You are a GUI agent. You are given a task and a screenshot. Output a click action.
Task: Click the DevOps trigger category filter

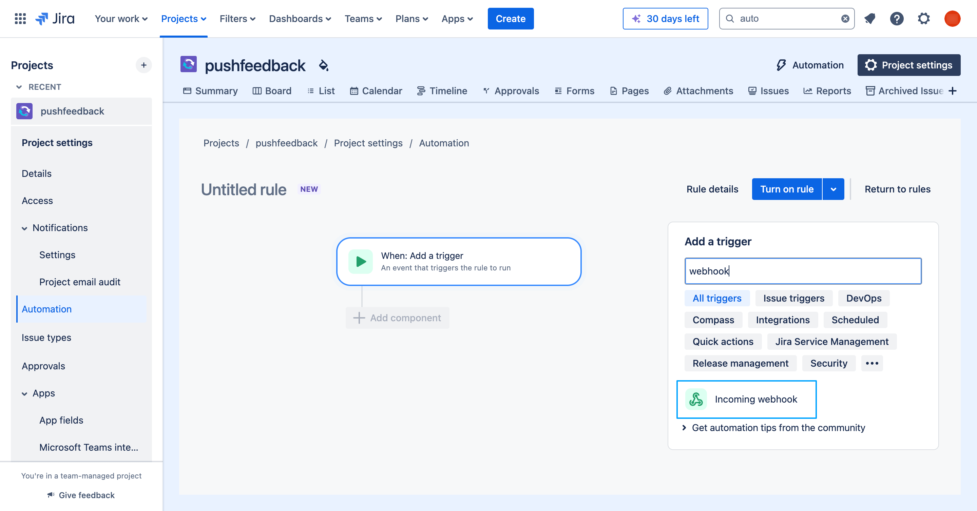tap(864, 298)
